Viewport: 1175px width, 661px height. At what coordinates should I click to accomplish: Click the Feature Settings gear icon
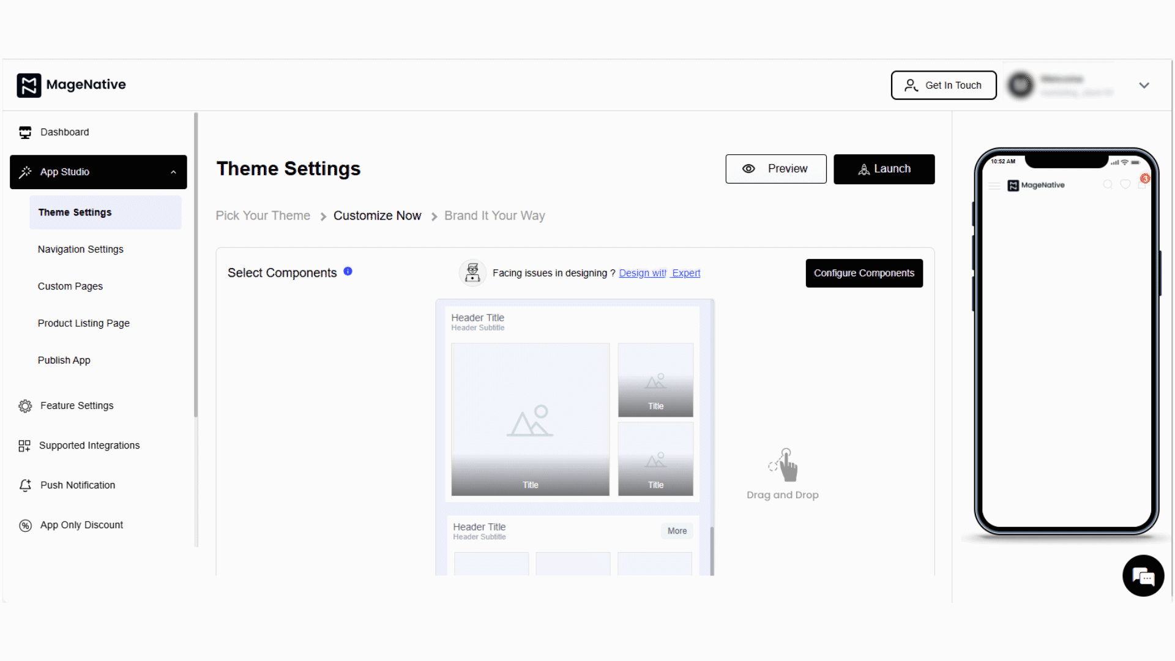click(x=25, y=406)
